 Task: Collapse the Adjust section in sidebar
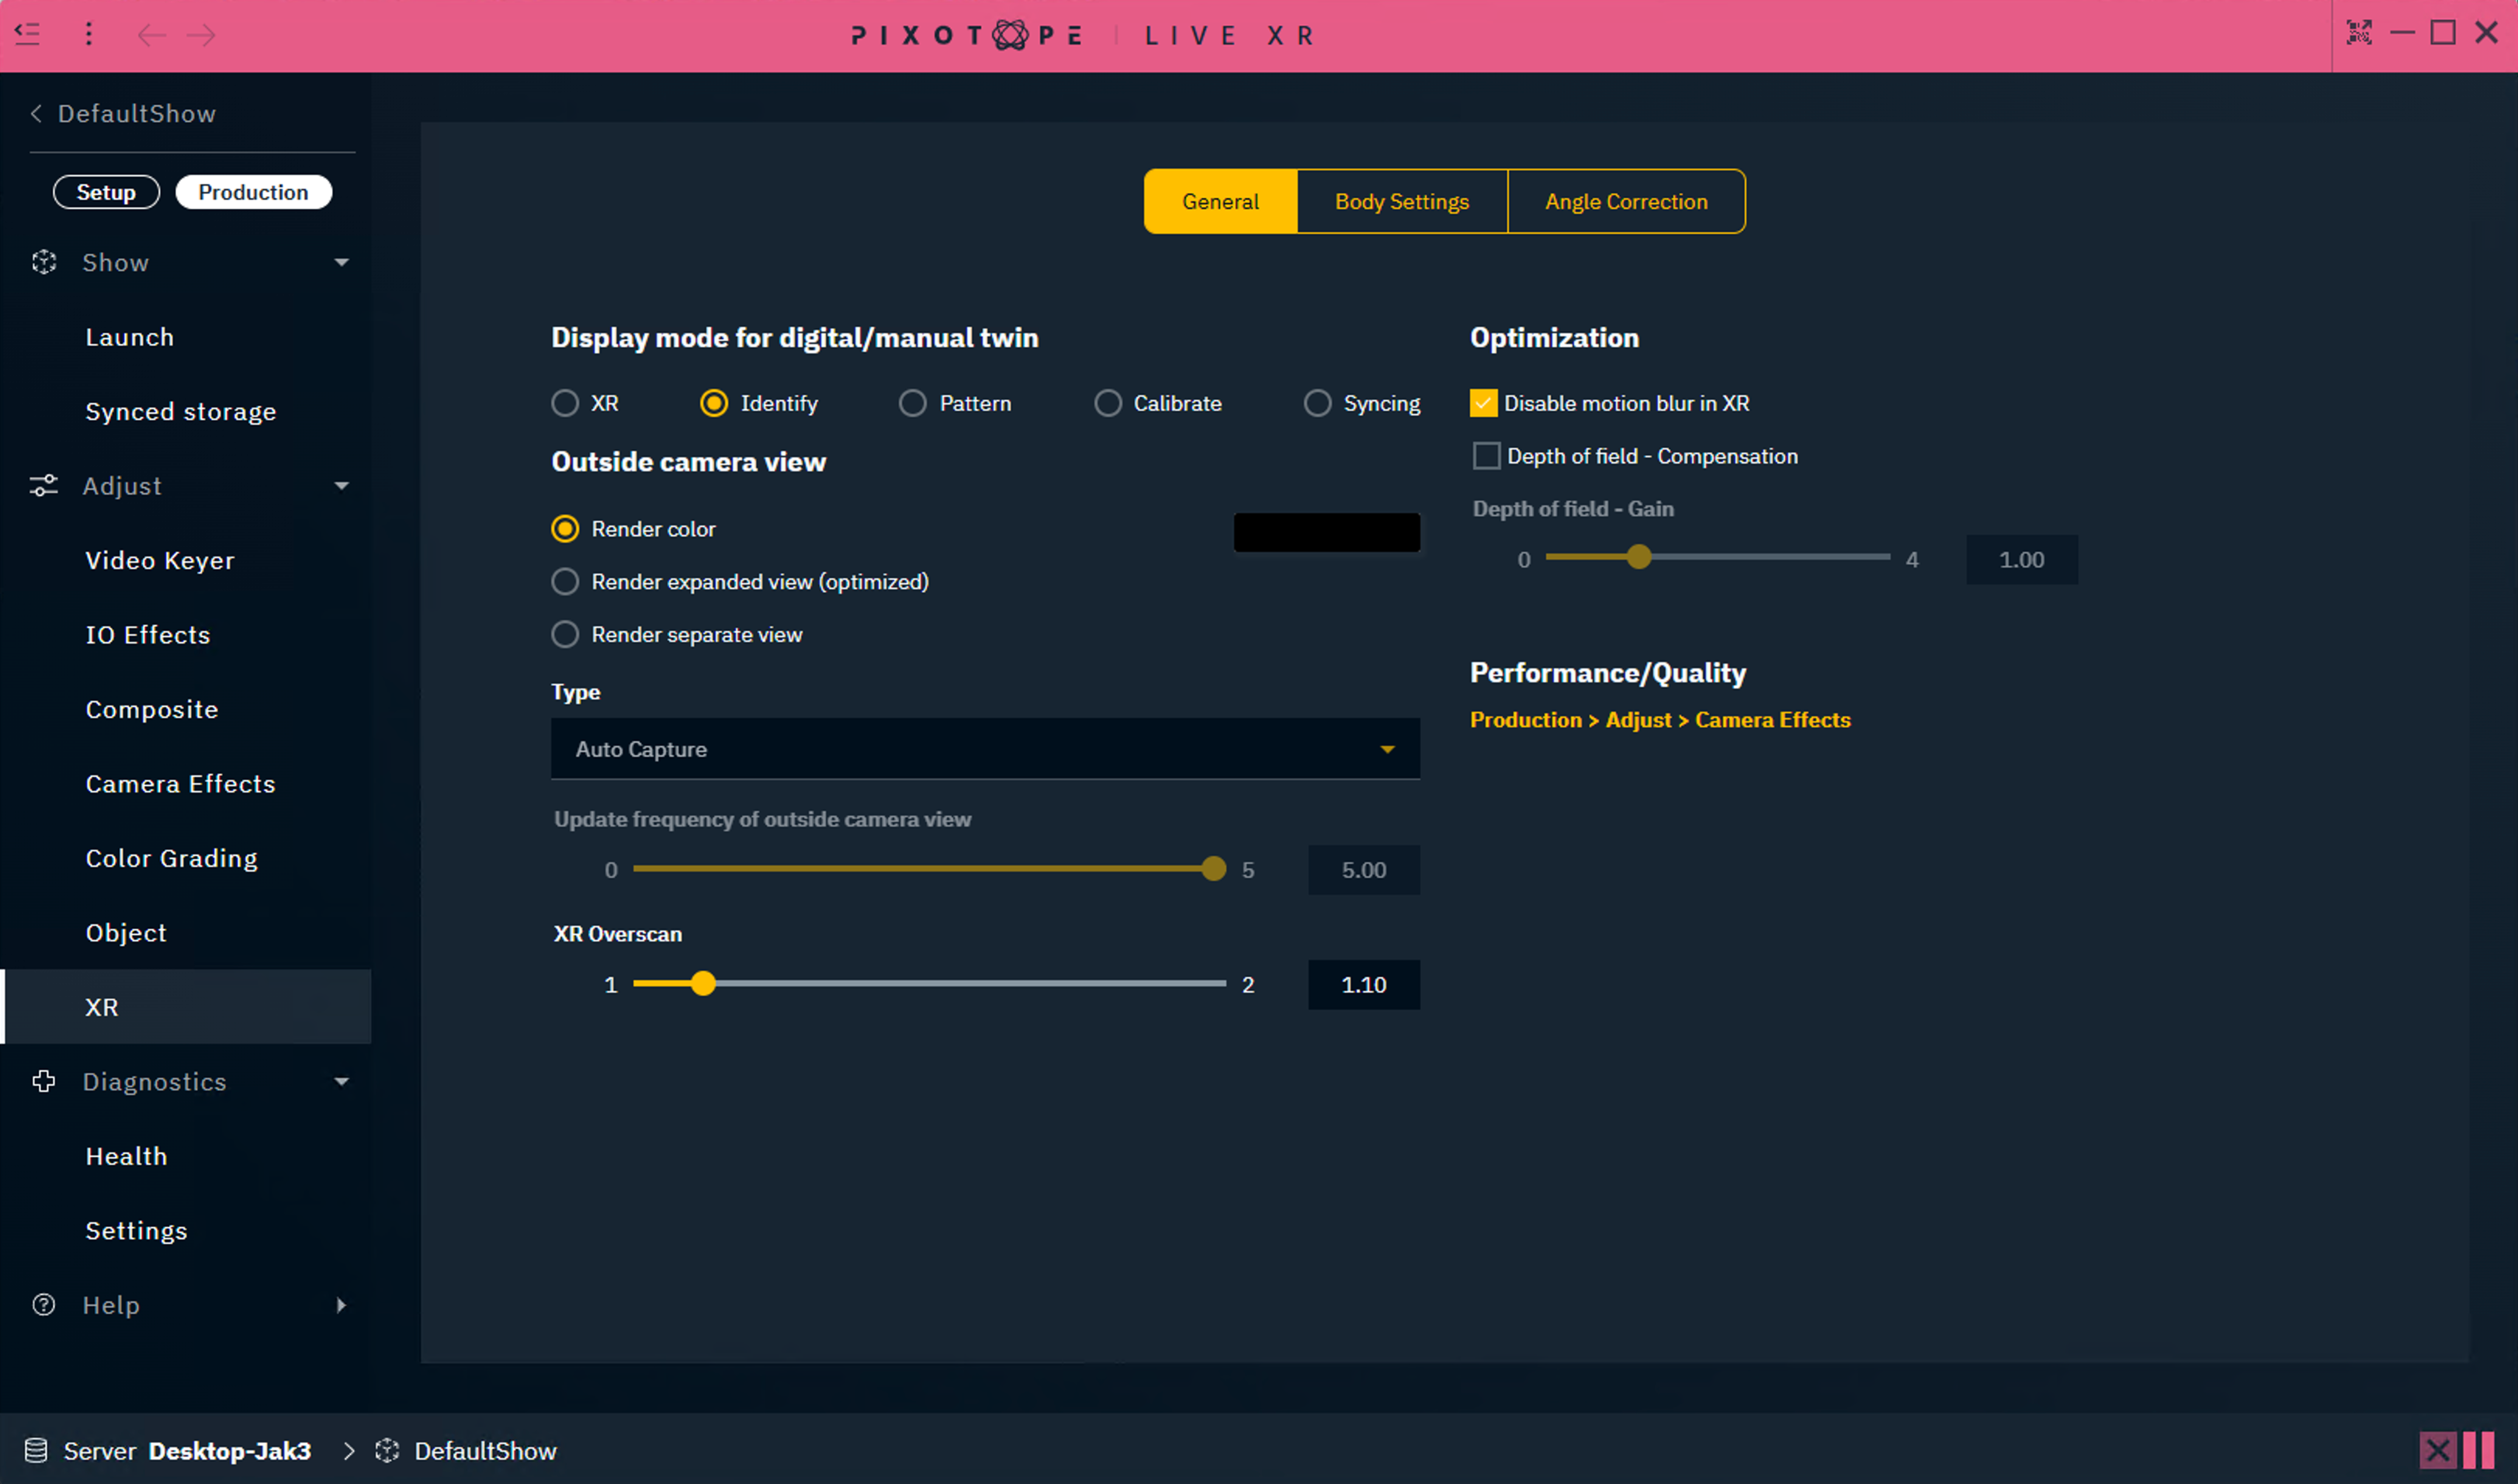[x=341, y=486]
